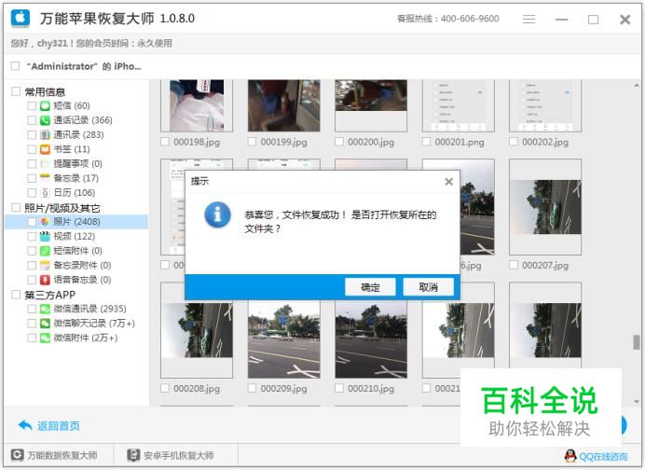Click the 取消 button in dialog
This screenshot has width=645, height=470.
tap(428, 287)
